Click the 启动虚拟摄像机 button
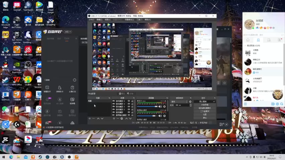The width and height of the screenshot is (285, 160). pos(204,108)
